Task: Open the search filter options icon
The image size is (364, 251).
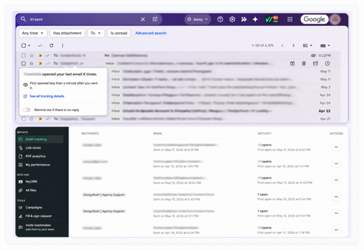Action: (155, 19)
